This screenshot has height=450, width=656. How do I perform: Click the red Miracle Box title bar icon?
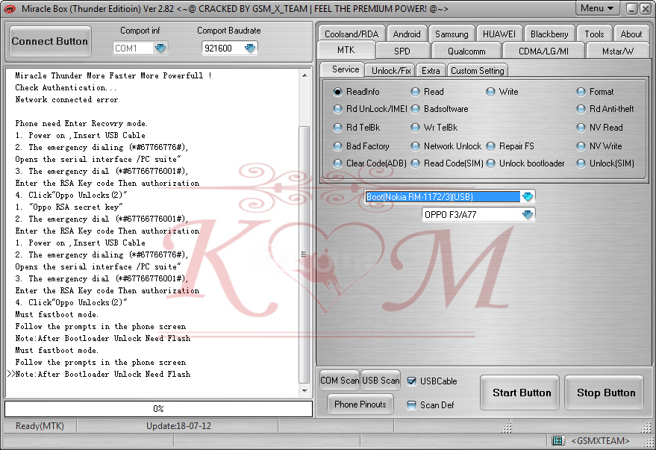pyautogui.click(x=9, y=8)
